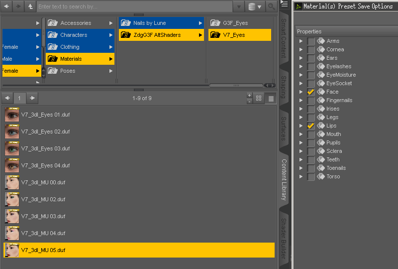Viewport: 398px width, 269px height.
Task: Expand the EyeMoisture property row
Action: tap(301, 75)
